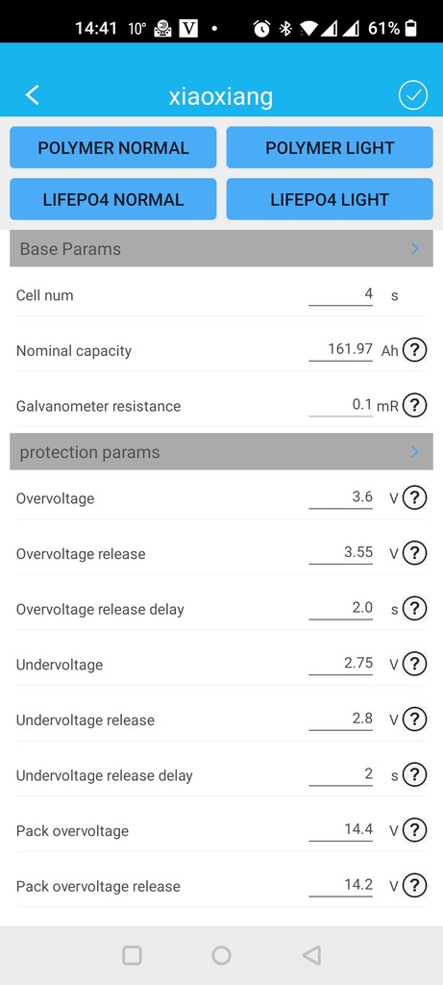Edit the Cell num value field
This screenshot has height=985, width=443.
341,294
